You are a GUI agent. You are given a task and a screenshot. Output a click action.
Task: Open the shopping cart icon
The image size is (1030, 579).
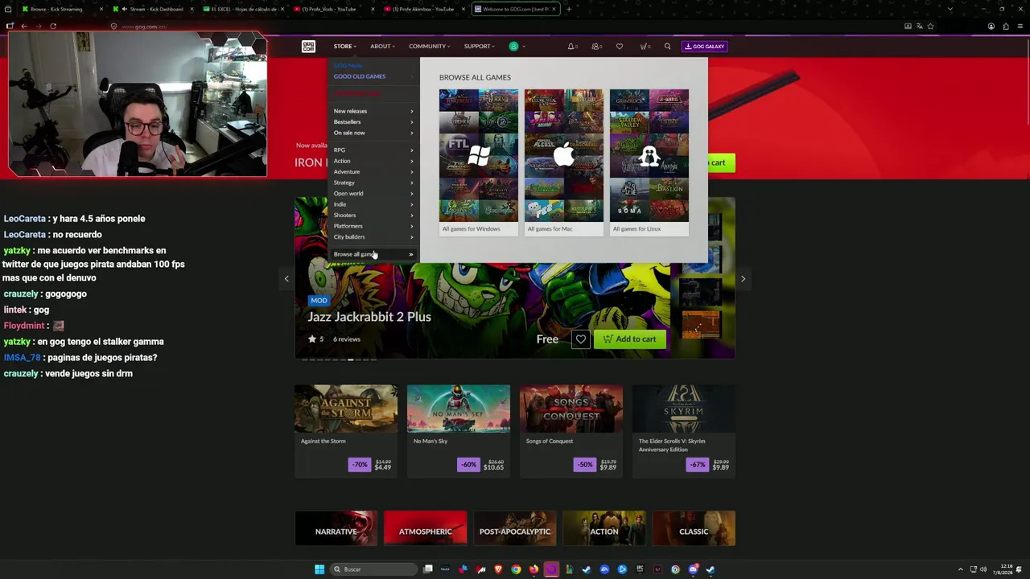[644, 47]
